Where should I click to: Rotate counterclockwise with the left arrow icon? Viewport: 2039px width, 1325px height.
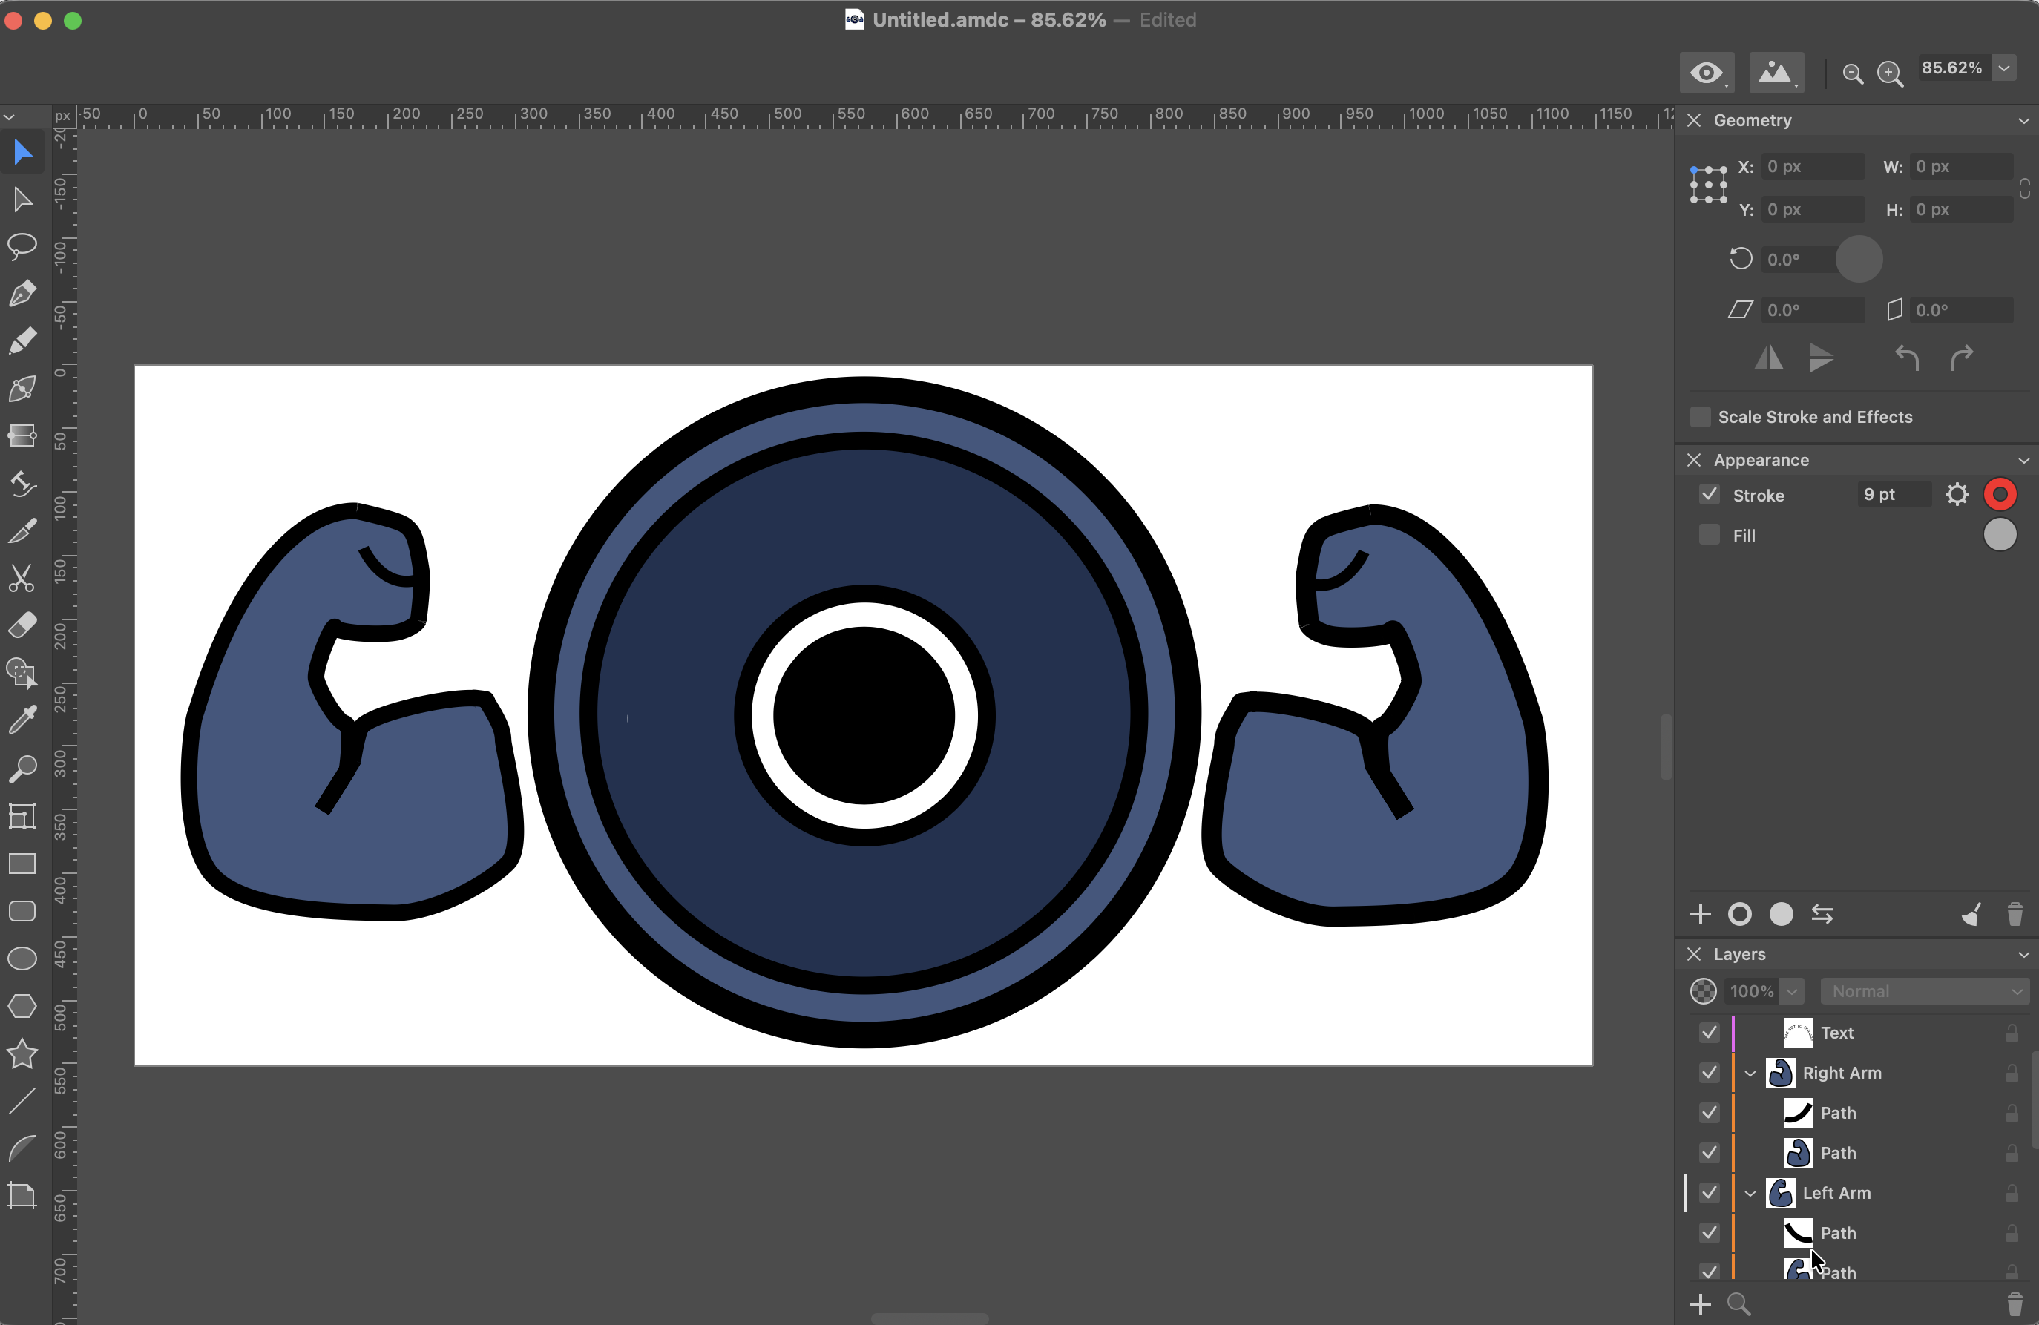click(x=1907, y=358)
